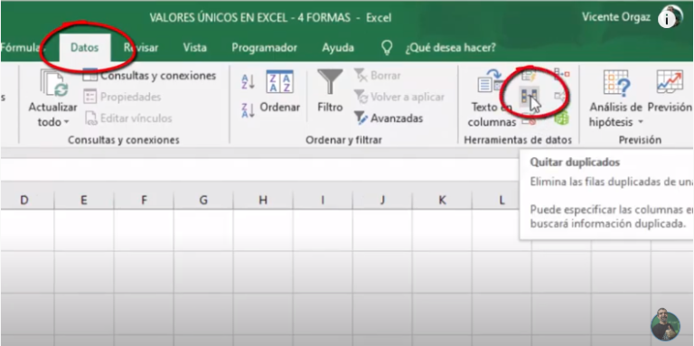The width and height of the screenshot is (694, 346).
Task: Sort ascending with A to Z icon
Action: pos(248,82)
